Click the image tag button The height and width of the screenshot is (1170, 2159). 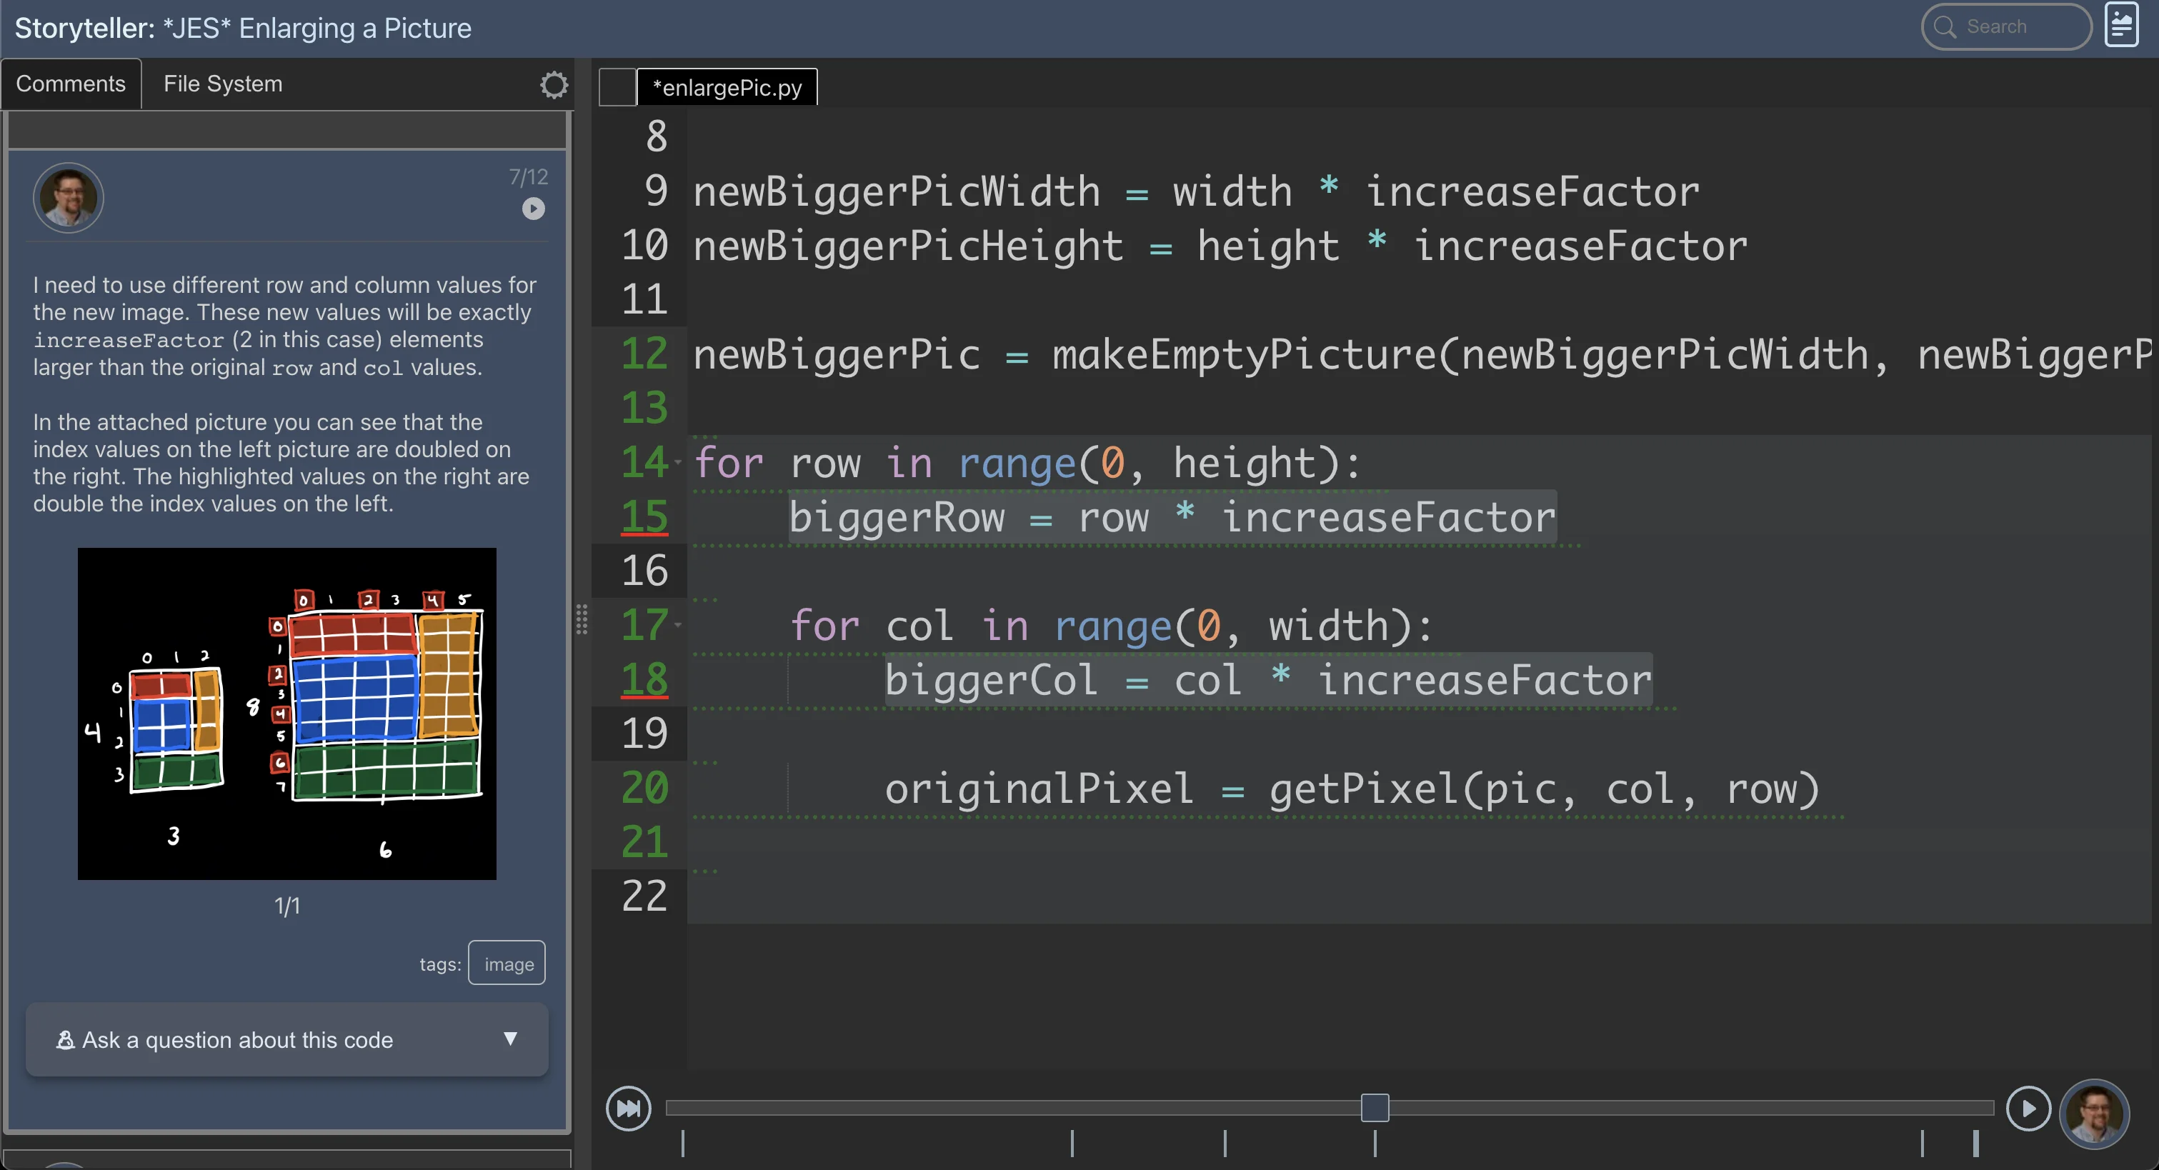coord(507,964)
